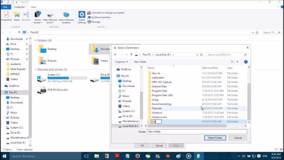Open the Map network drive option

[x=50, y=18]
